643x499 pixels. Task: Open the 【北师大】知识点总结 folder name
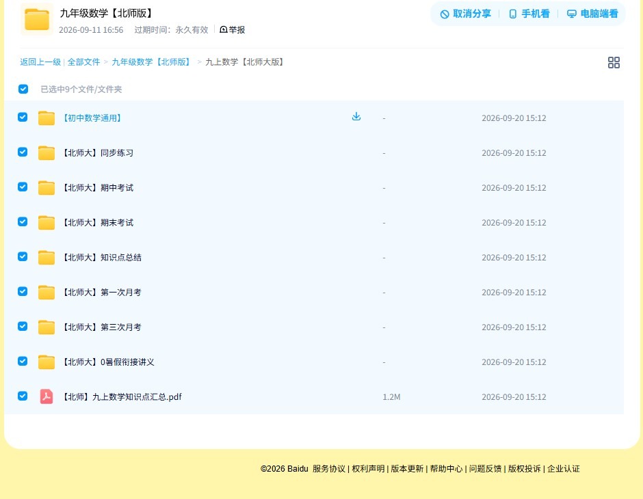tap(101, 257)
